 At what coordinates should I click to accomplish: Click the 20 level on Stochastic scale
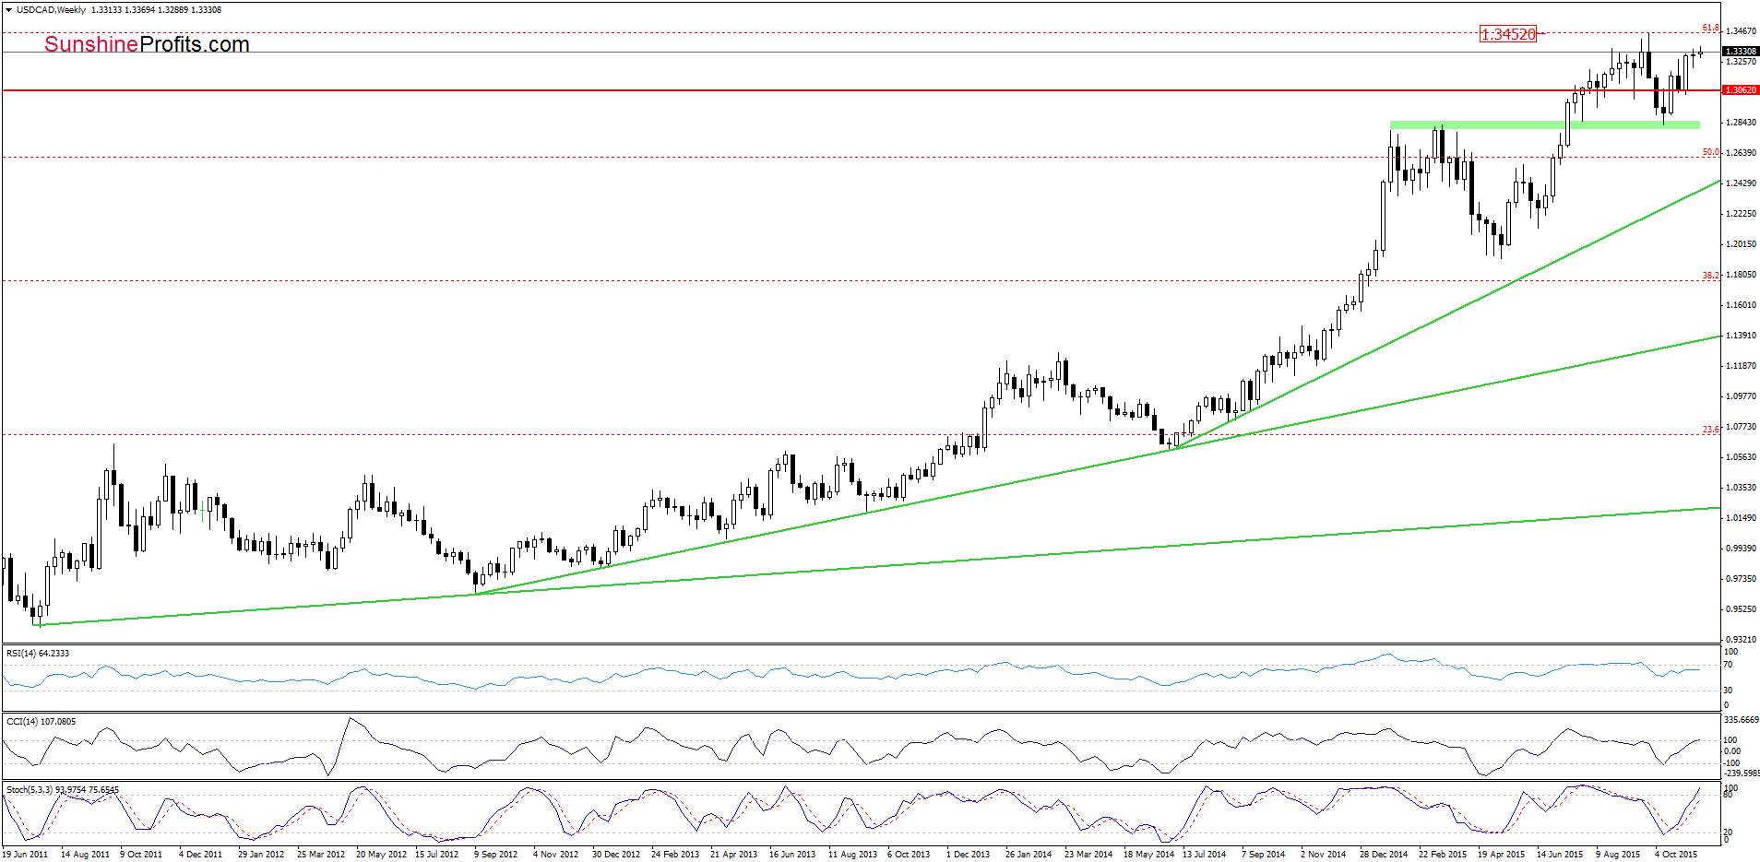1728,832
